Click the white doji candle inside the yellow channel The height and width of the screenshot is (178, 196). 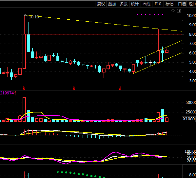[150, 63]
